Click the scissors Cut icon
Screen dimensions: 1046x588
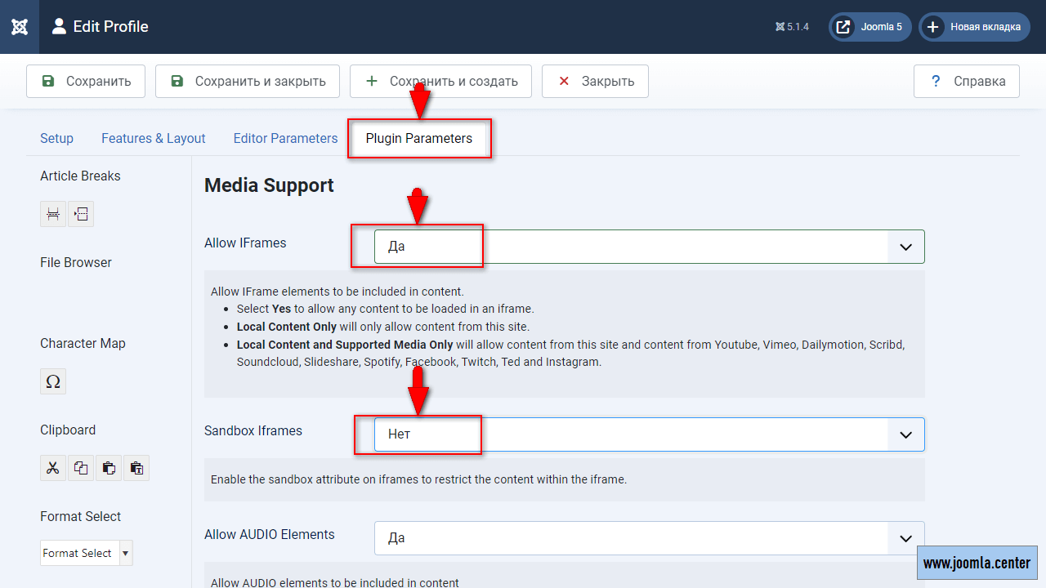pos(53,468)
